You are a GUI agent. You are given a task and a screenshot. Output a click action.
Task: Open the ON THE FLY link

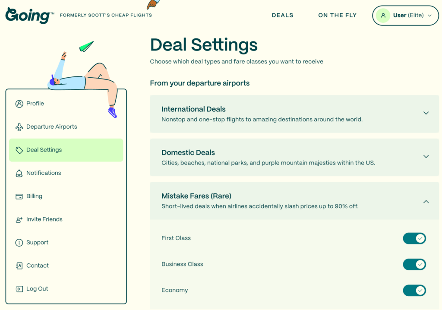click(338, 15)
